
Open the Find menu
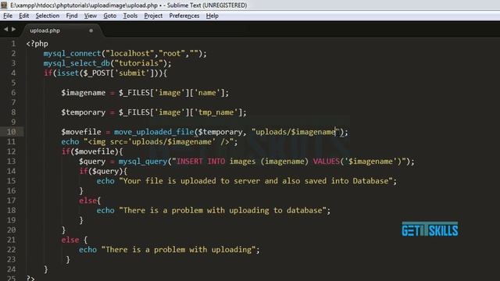72,16
